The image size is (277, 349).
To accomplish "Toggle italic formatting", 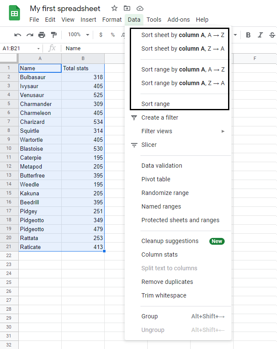I will [x=260, y=35].
